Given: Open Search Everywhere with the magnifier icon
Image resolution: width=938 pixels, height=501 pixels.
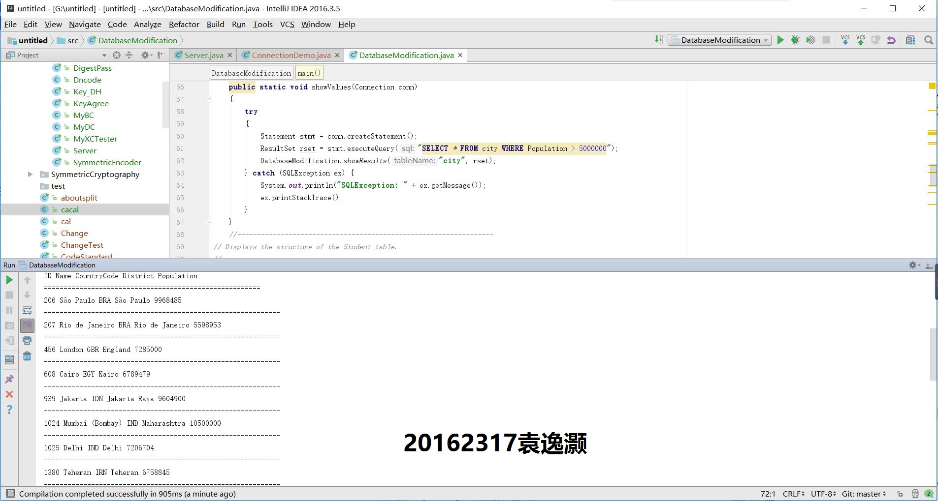Looking at the screenshot, I should click(928, 40).
